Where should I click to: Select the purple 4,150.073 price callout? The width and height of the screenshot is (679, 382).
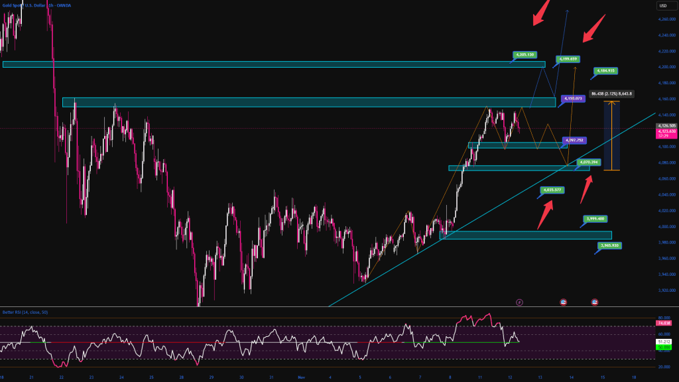[574, 99]
